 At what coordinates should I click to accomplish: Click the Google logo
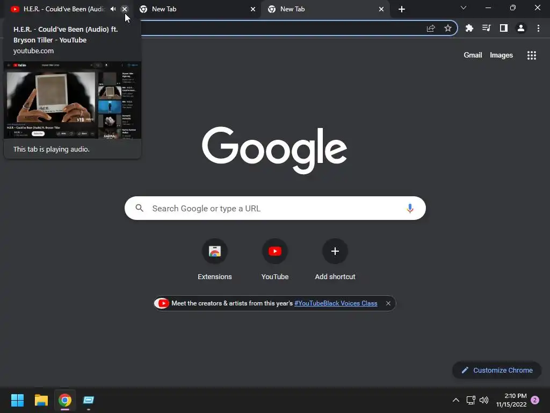coord(274,150)
